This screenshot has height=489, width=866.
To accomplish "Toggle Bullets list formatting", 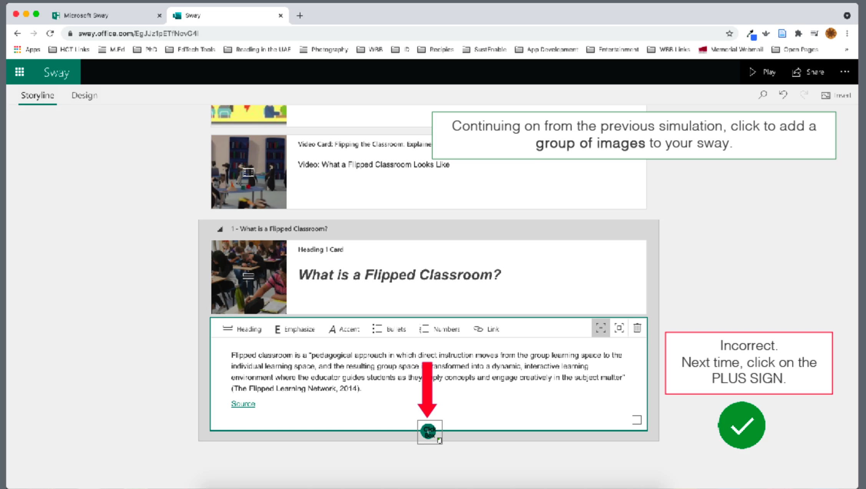I will [x=389, y=329].
